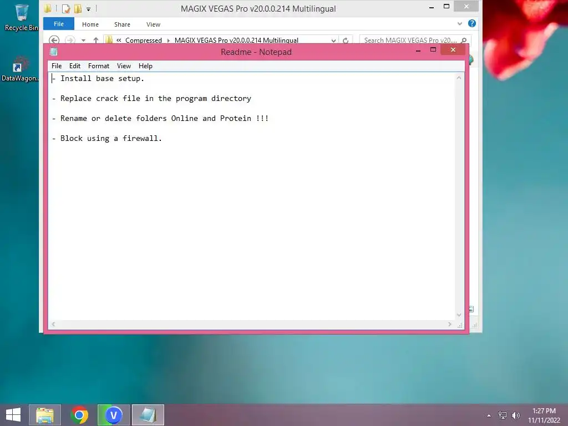Open Customize Quick Access Toolbar dropdown
The image size is (568, 426).
[88, 9]
